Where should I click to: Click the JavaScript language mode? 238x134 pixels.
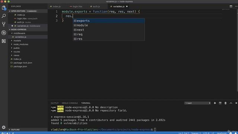[x=222, y=133]
